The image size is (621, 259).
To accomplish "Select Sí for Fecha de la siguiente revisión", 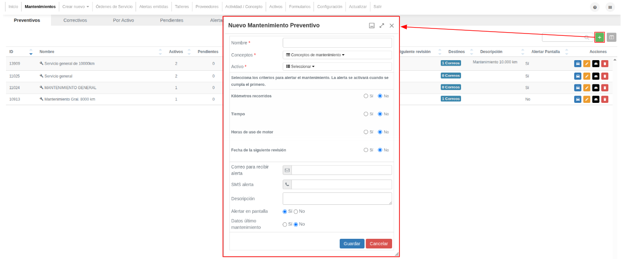I will click(366, 150).
